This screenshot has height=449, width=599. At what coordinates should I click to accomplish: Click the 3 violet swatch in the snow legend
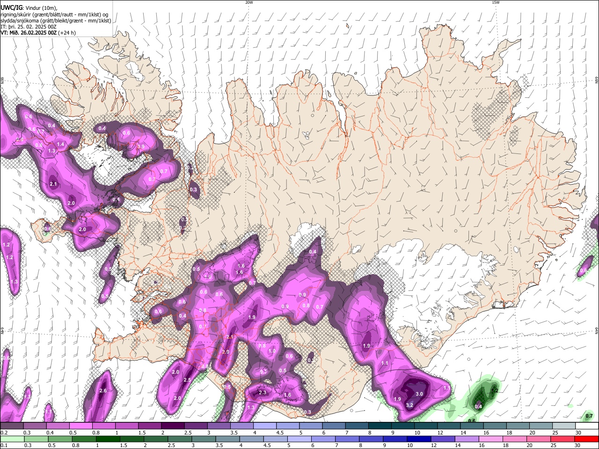click(x=219, y=426)
